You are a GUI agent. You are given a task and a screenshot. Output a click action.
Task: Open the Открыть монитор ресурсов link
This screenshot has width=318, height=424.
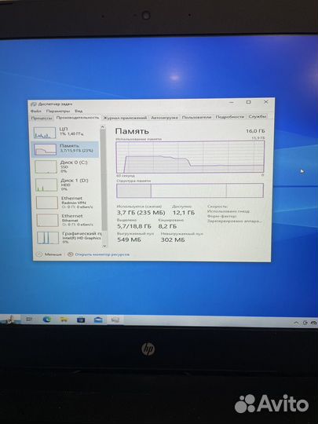pyautogui.click(x=102, y=254)
